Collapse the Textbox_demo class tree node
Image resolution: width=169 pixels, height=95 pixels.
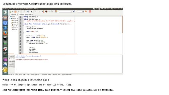[10, 18]
